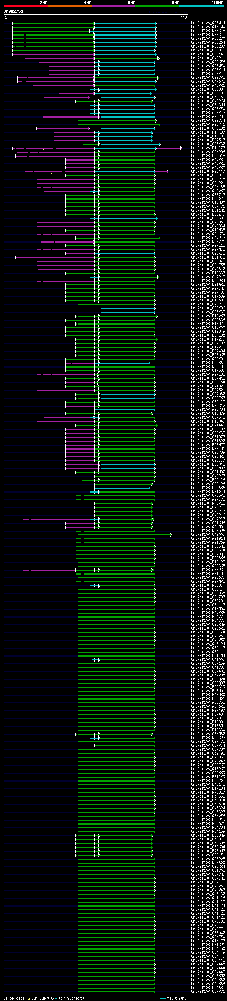
Task: Open hit UniRef100_A8J287
Action: tap(208, 46)
